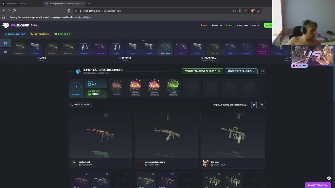Screen dimensions: 335x188
Task: Click STWÓRZ TAKĄ BITWĘ ZA 10,00 ZŁ
Action: [x=203, y=71]
